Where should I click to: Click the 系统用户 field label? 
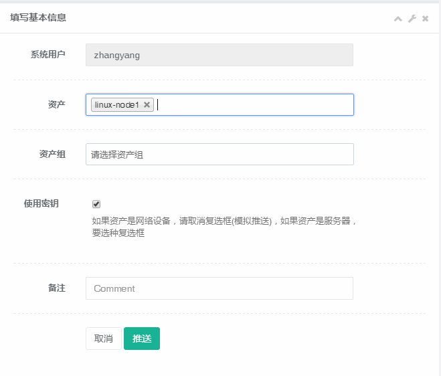(x=48, y=55)
